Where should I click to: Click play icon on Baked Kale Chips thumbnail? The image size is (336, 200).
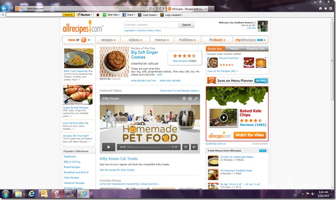click(224, 117)
